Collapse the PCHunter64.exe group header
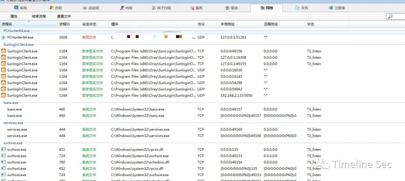405x181 pixels. click(x=16, y=31)
